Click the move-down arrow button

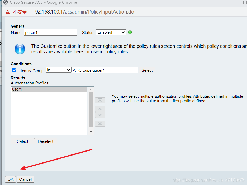pos(100,115)
